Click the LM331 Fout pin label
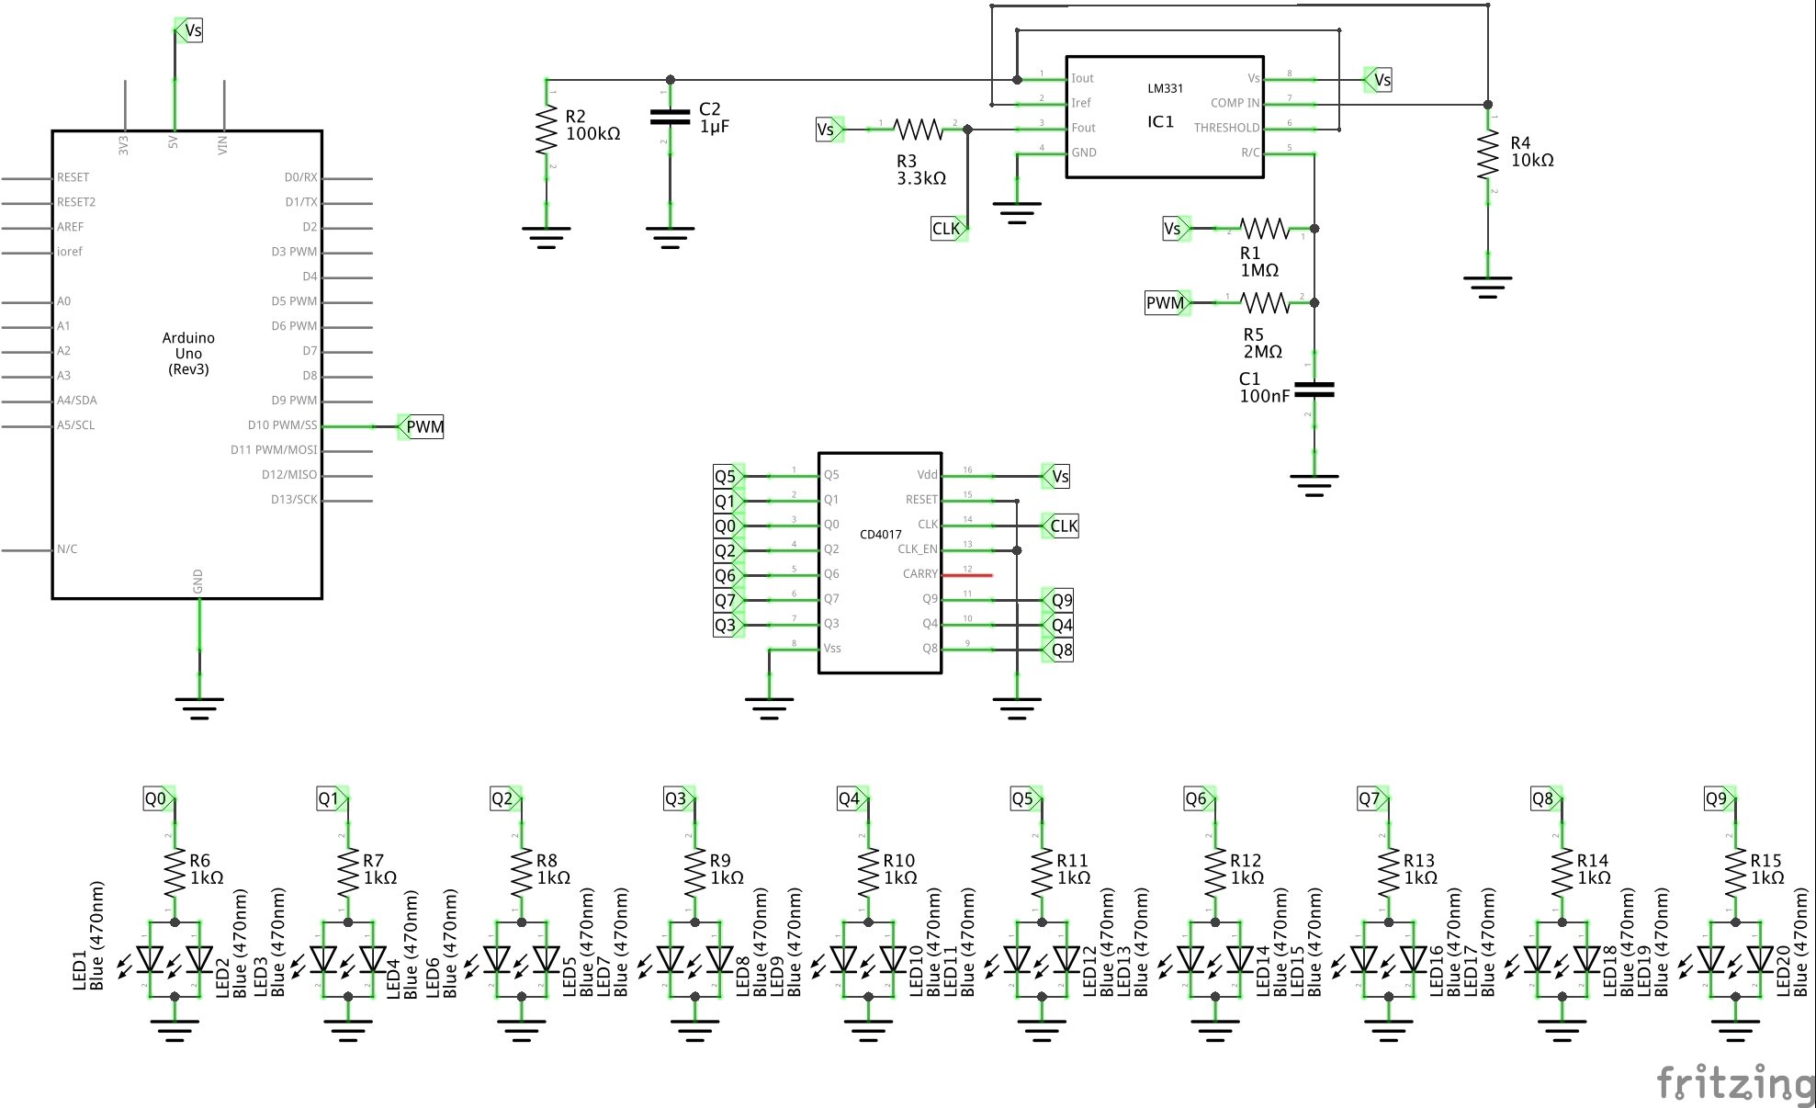The height and width of the screenshot is (1108, 1816). 1084,128
